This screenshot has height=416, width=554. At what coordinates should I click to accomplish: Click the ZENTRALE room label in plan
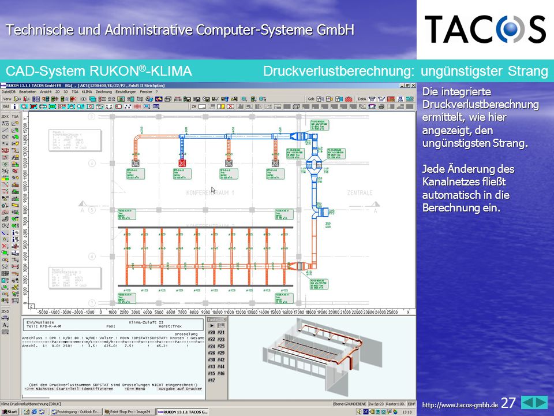pyautogui.click(x=360, y=193)
